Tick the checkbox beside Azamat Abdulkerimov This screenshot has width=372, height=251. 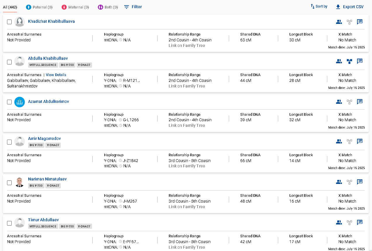coord(9,102)
